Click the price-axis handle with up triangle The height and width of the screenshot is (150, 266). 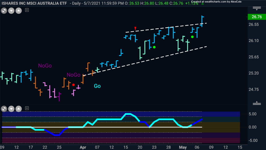[x=257, y=103]
